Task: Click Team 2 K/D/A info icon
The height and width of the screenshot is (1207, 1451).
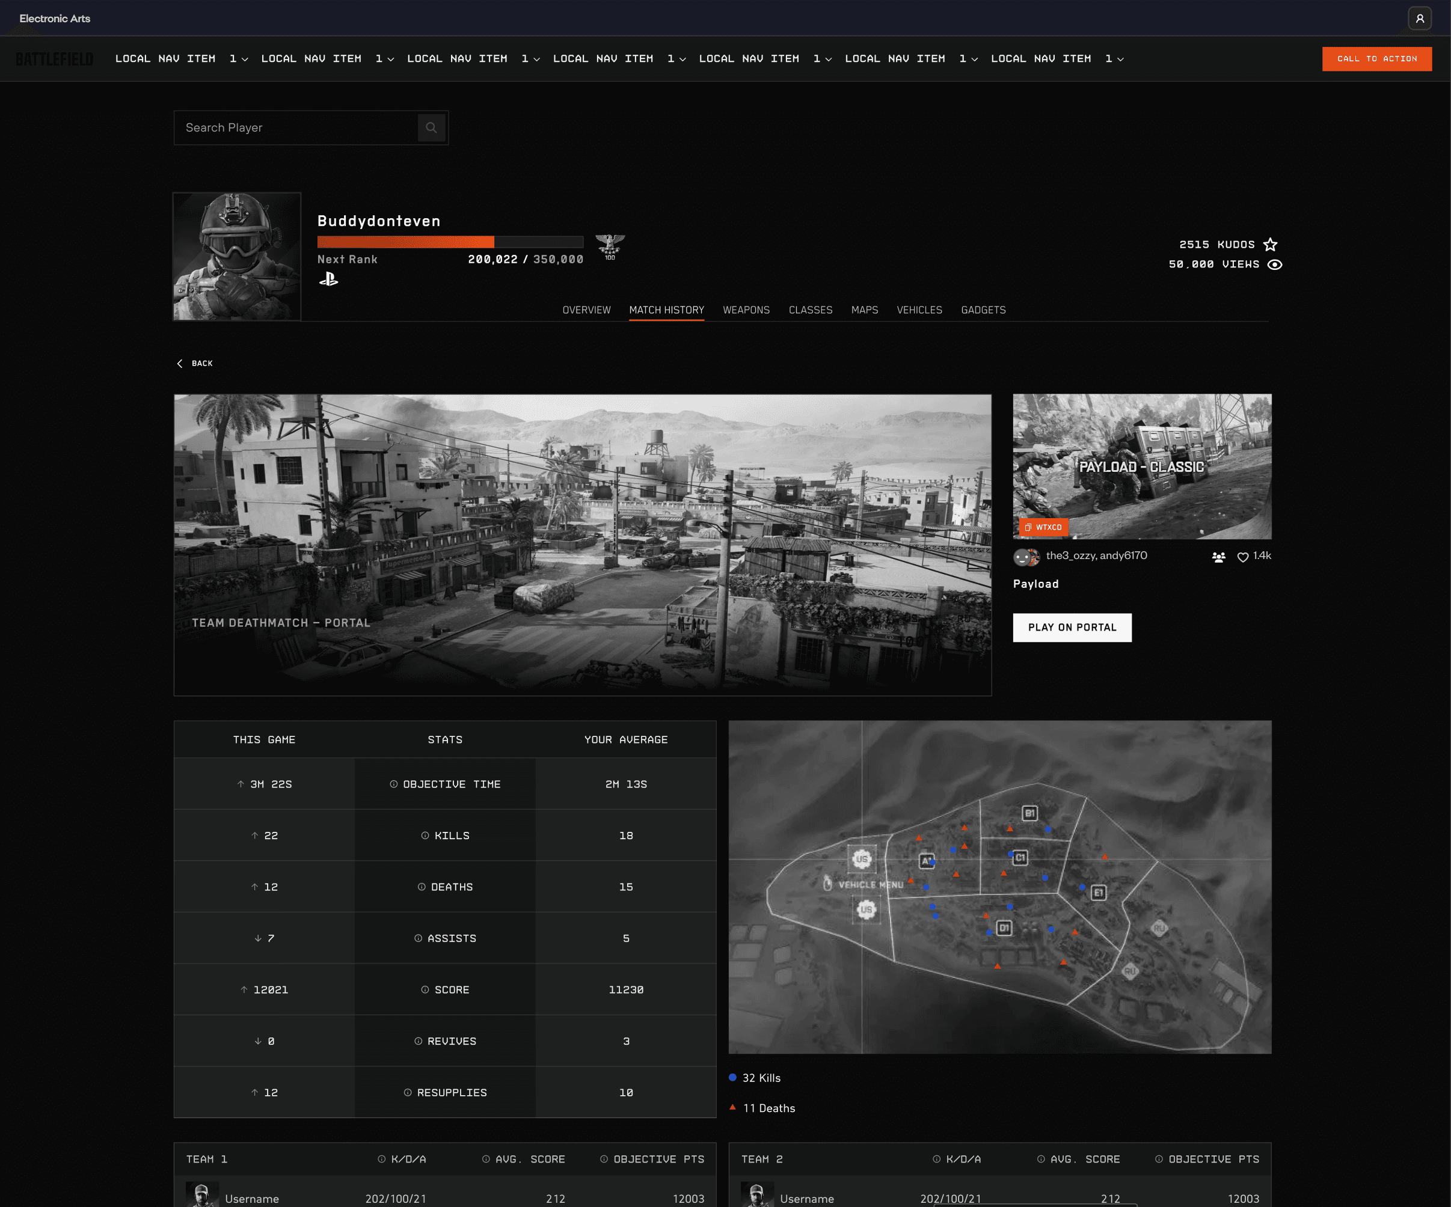Action: [936, 1159]
